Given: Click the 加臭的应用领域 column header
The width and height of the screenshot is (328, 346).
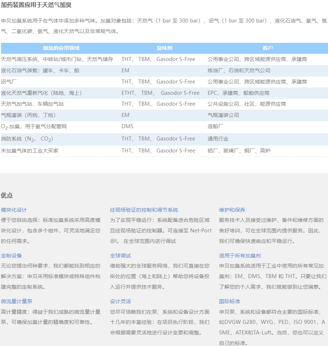Looking at the screenshot, I should pyautogui.click(x=61, y=48).
